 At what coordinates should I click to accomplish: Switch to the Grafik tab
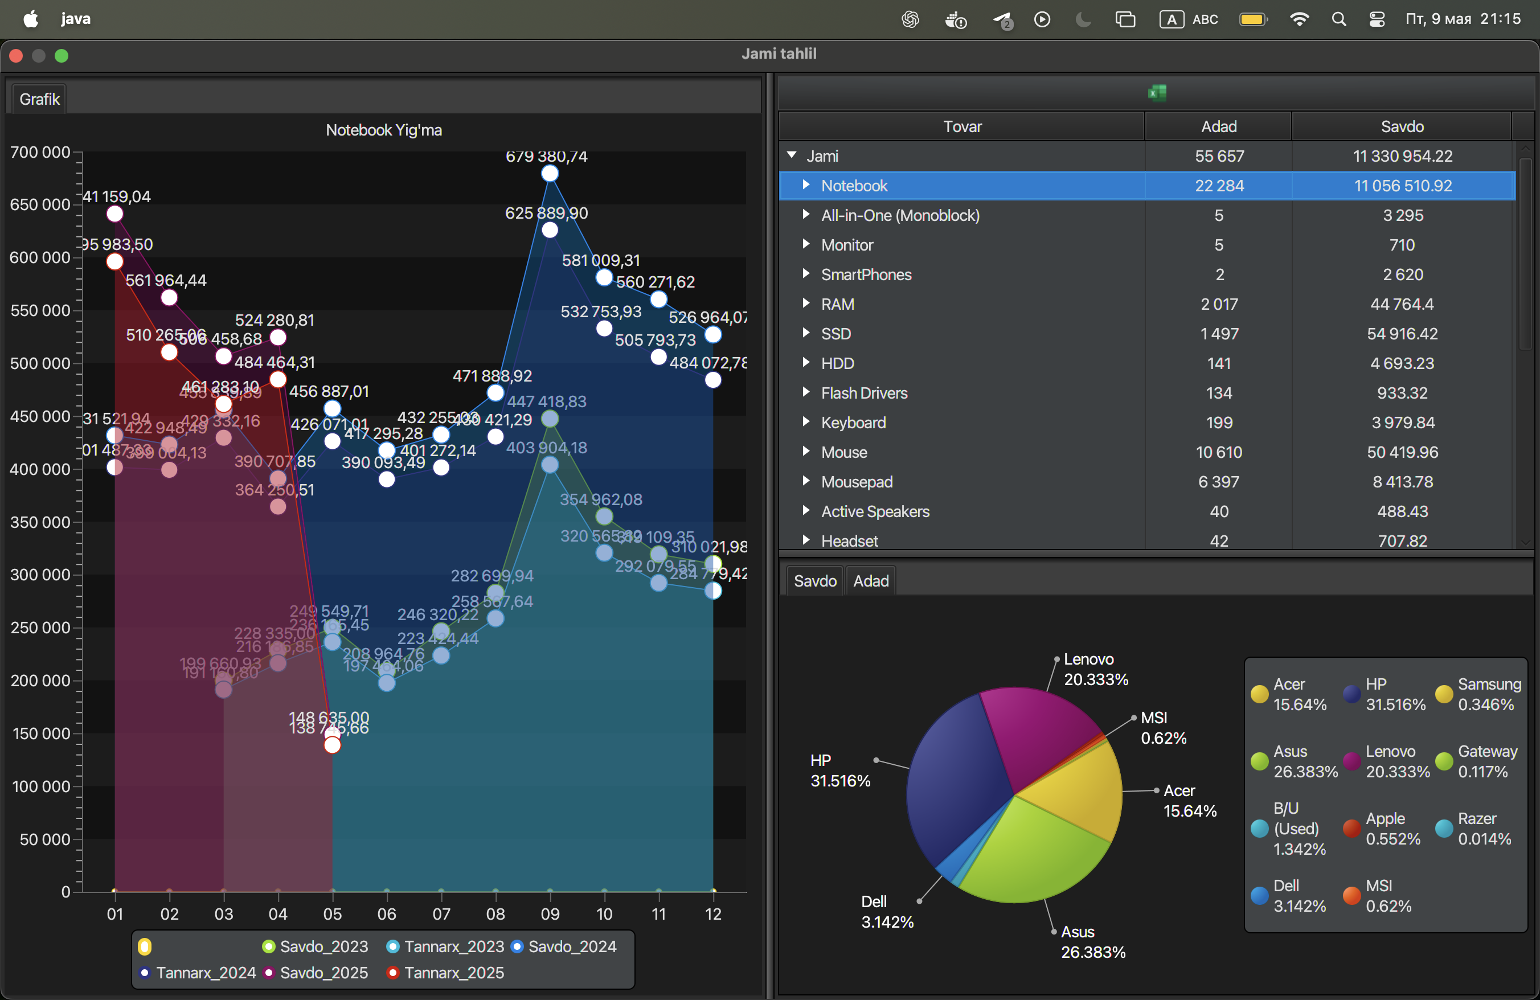pos(39,99)
